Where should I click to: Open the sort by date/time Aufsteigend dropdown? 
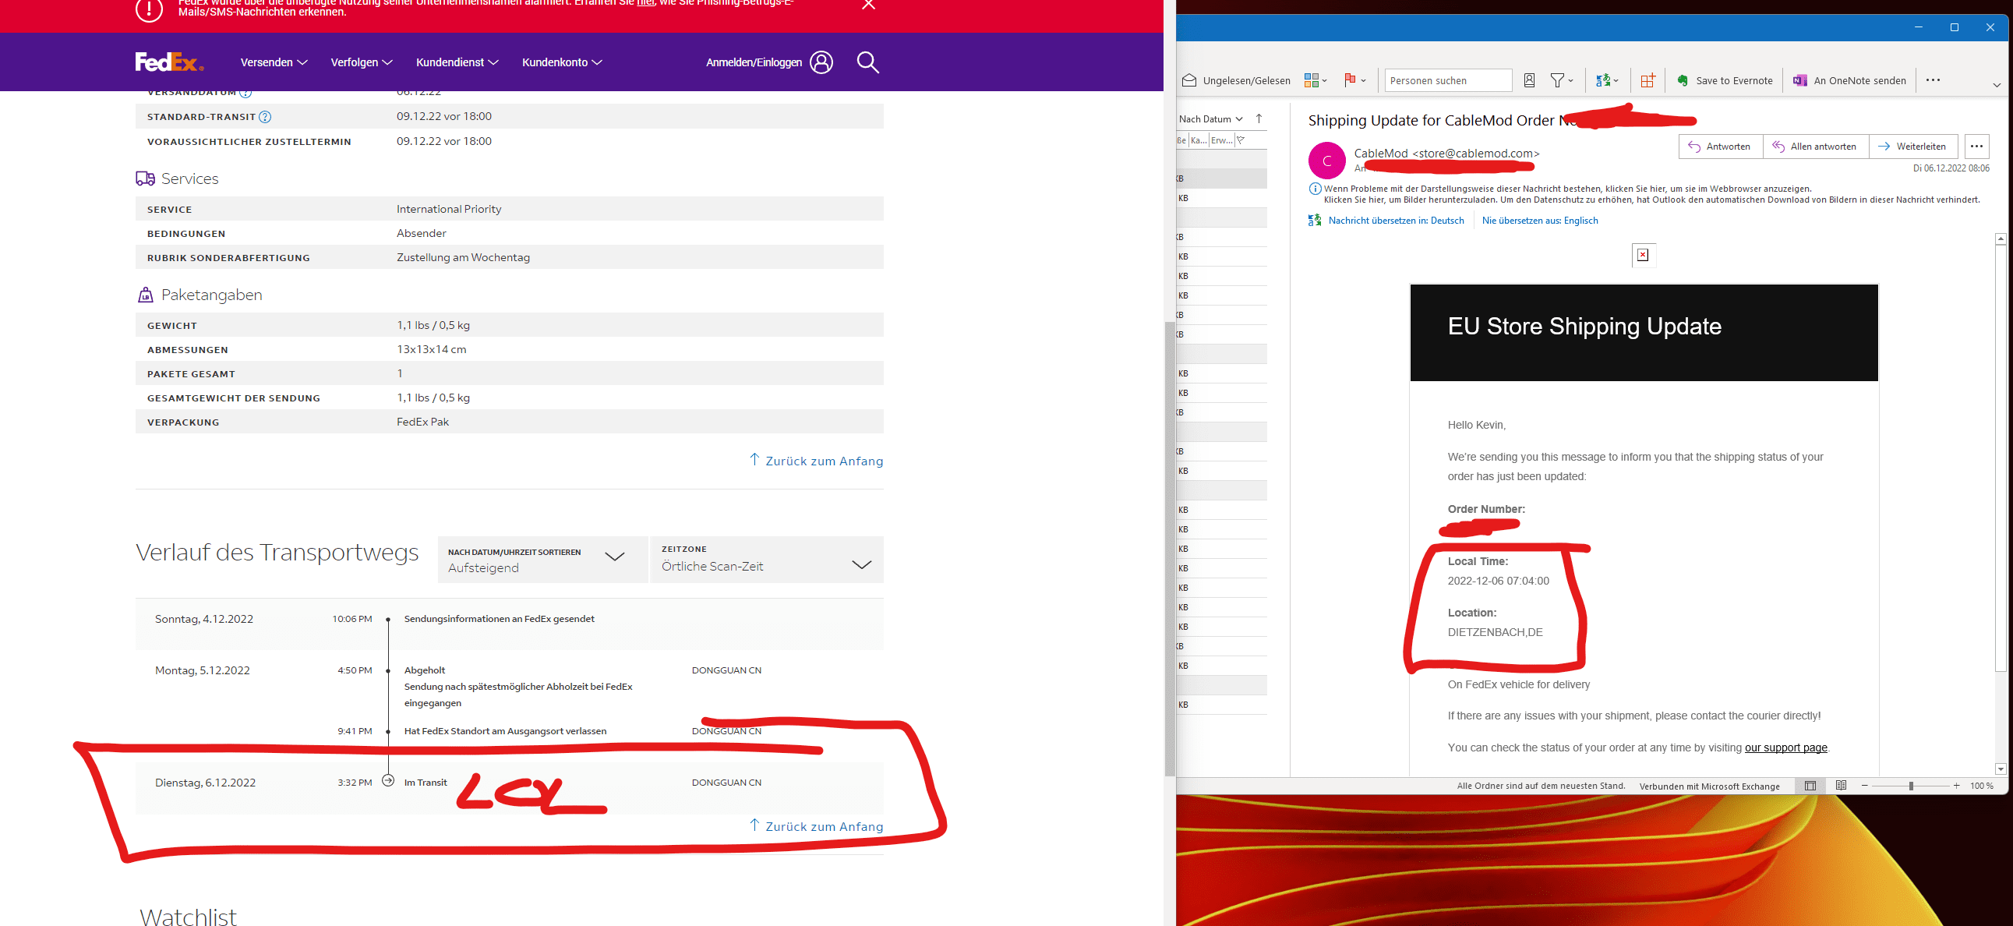coord(542,560)
